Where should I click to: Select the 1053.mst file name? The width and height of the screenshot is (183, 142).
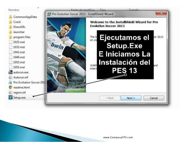point(19,62)
